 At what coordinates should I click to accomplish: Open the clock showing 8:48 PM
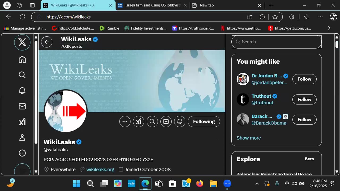pyautogui.click(x=318, y=184)
